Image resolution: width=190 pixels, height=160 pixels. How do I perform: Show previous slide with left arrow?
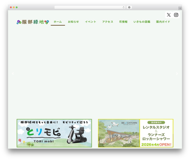pyautogui.click(x=13, y=74)
